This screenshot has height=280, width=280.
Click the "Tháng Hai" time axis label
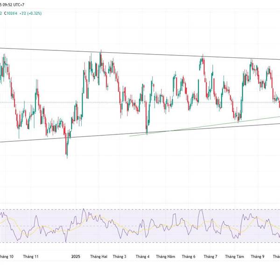(x=99, y=256)
